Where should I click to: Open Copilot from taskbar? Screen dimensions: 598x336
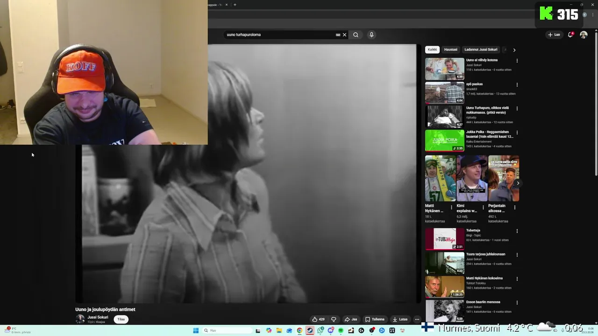pos(269,330)
